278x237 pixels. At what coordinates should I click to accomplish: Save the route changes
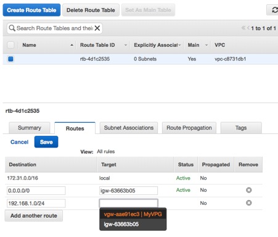pos(46,142)
